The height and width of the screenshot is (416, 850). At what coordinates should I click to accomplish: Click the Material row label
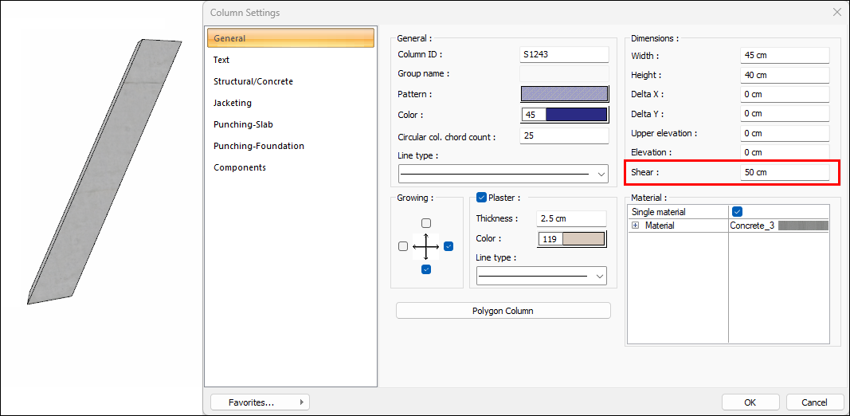(659, 225)
